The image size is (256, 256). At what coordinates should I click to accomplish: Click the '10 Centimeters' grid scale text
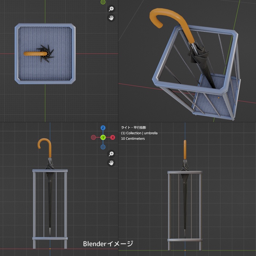133,139
